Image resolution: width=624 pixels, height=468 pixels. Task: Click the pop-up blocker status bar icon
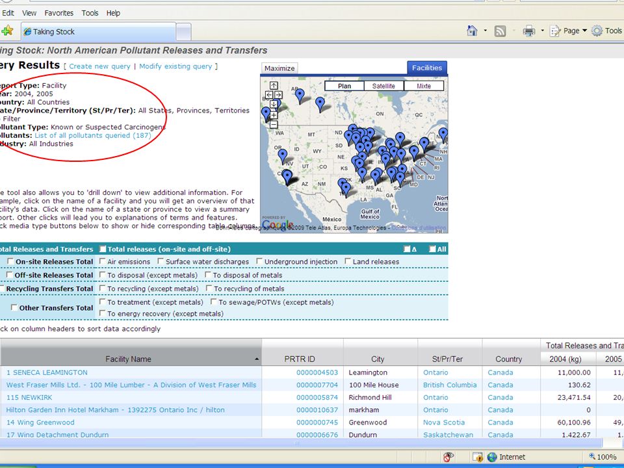click(448, 457)
